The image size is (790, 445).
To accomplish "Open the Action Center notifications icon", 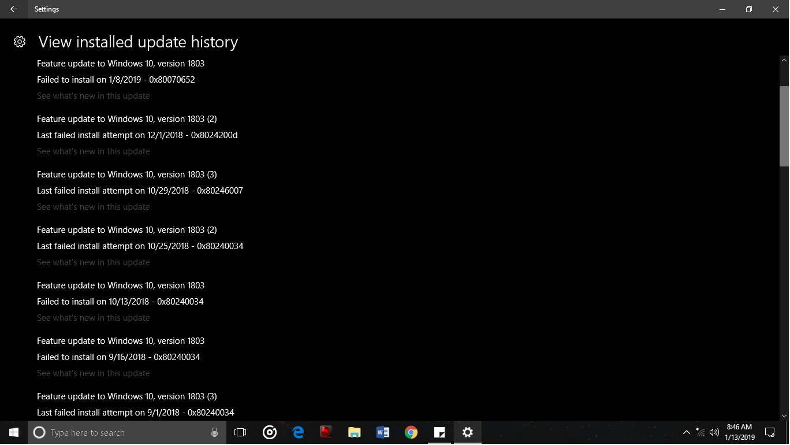I will (770, 432).
